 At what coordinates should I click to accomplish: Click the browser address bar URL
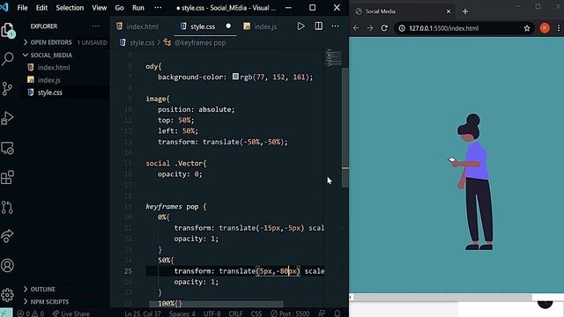[444, 28]
